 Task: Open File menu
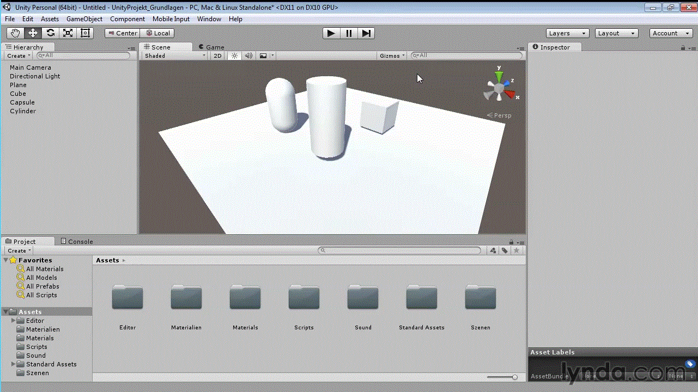point(10,19)
